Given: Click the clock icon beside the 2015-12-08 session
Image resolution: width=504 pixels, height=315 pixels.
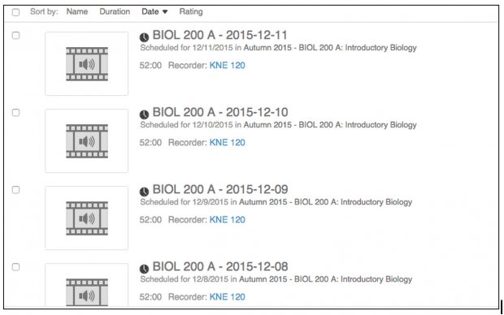Looking at the screenshot, I should (144, 269).
